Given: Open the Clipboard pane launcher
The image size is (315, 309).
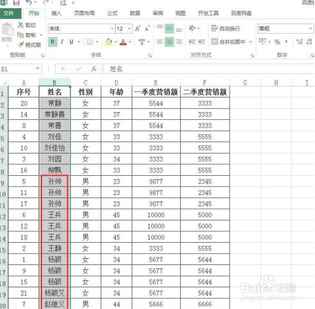Looking at the screenshot, I should click(x=43, y=55).
